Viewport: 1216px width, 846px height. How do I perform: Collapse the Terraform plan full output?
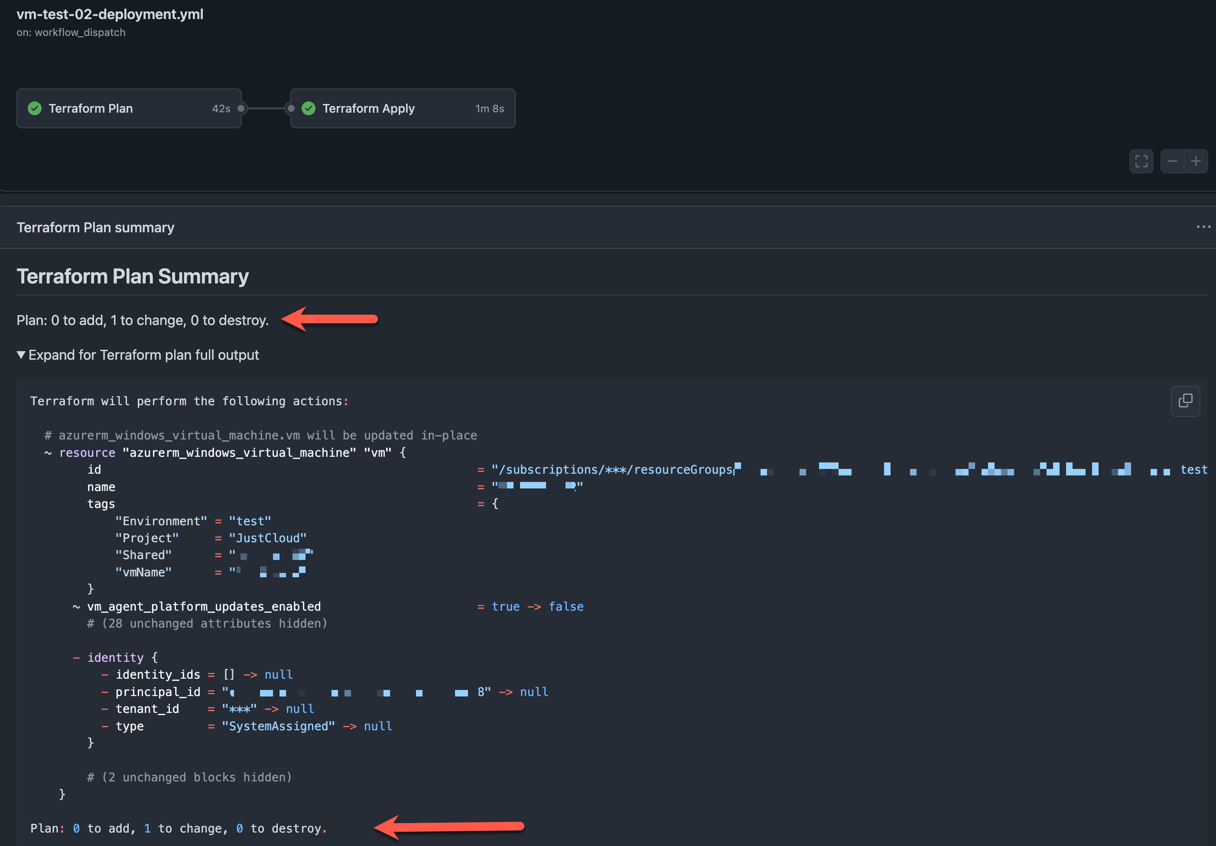(x=138, y=355)
